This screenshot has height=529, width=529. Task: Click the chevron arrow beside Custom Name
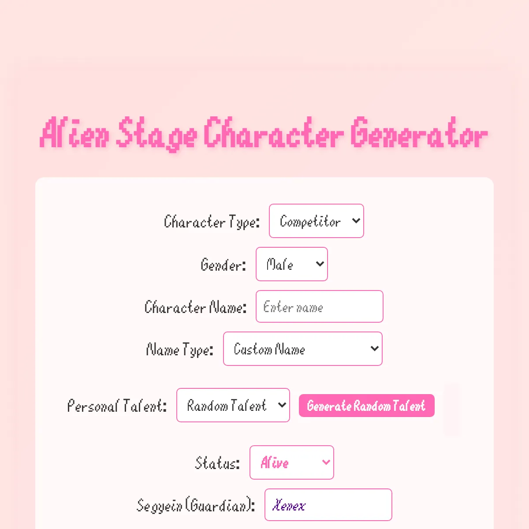374,348
